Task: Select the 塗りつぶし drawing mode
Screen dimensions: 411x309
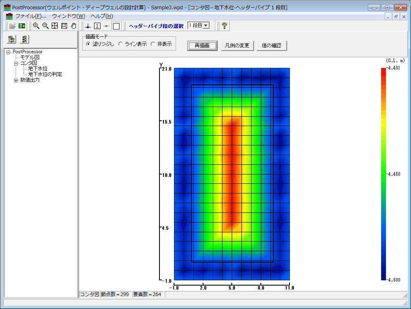Action: 88,44
